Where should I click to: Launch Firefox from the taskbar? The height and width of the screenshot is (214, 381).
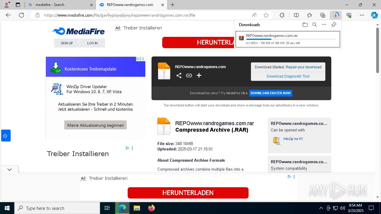click(152, 208)
